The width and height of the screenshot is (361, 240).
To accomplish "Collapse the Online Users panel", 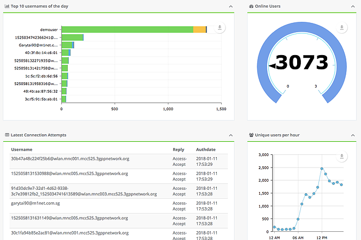I will point(354,6).
